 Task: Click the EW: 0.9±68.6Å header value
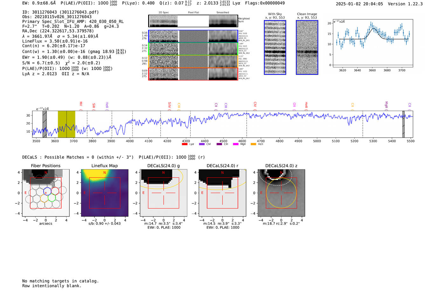click(39, 3)
